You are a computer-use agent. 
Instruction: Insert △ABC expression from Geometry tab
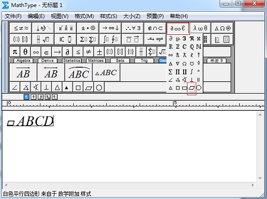point(106,72)
